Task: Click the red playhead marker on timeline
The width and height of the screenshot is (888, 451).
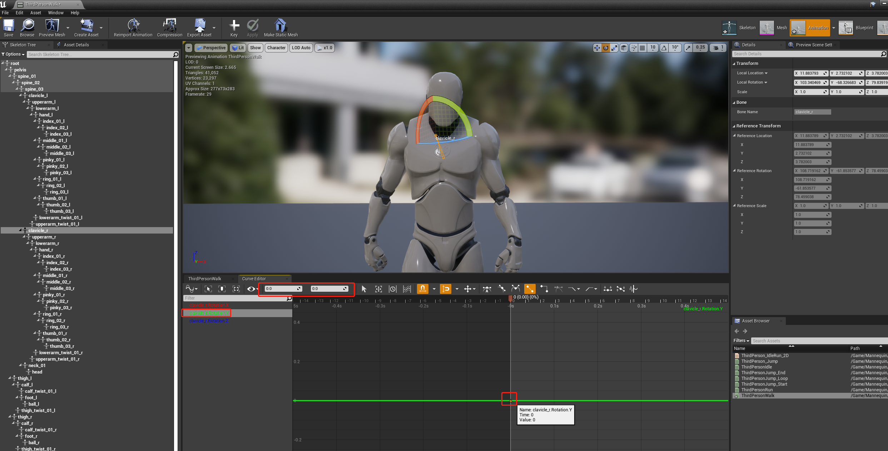Action: tap(510, 298)
